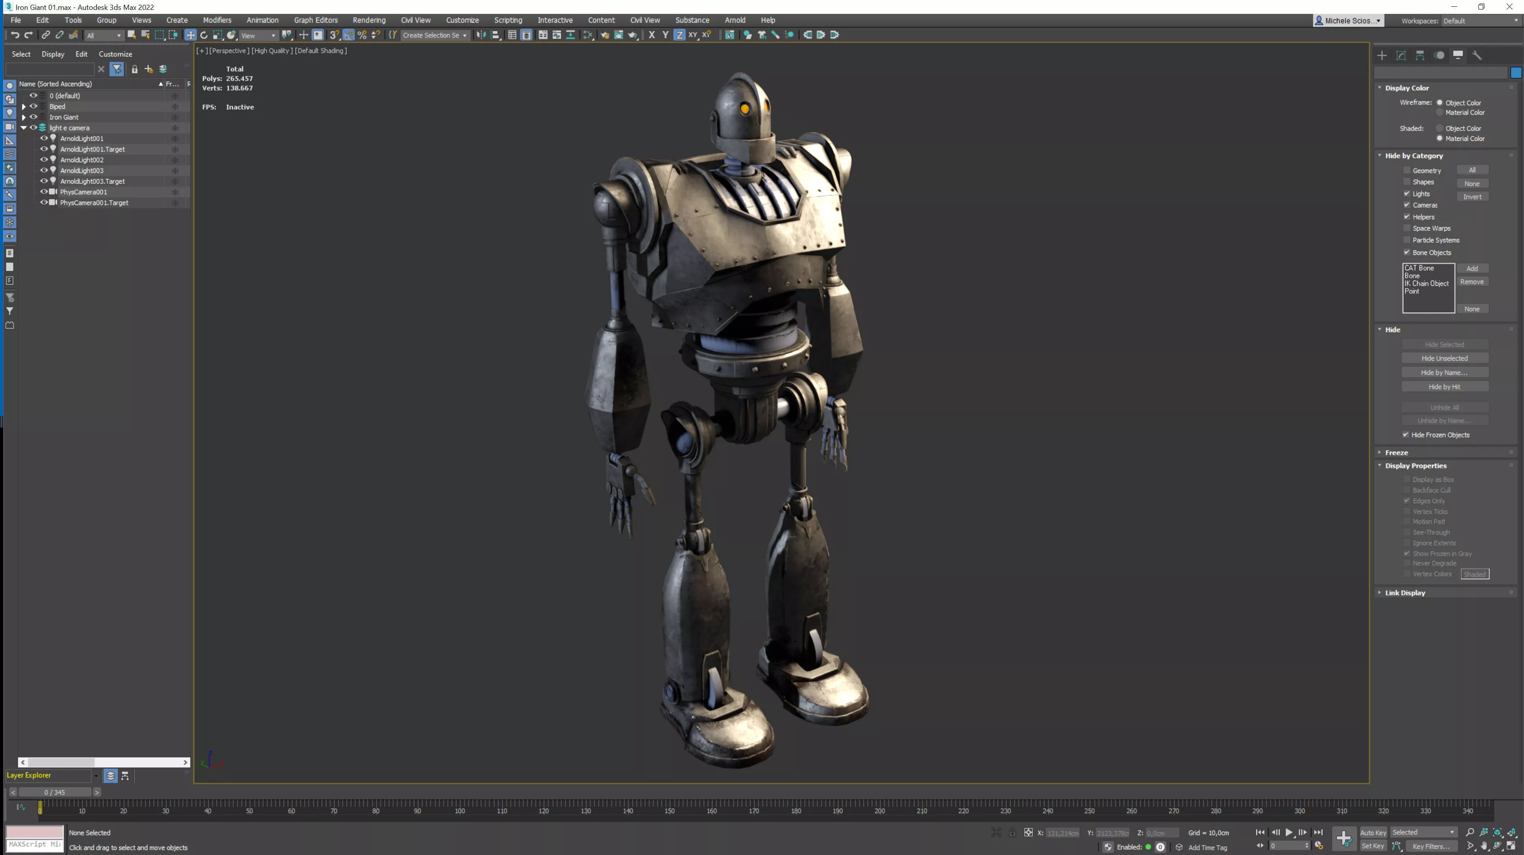Open the Modifiers menu
This screenshot has height=855, width=1524.
[217, 20]
